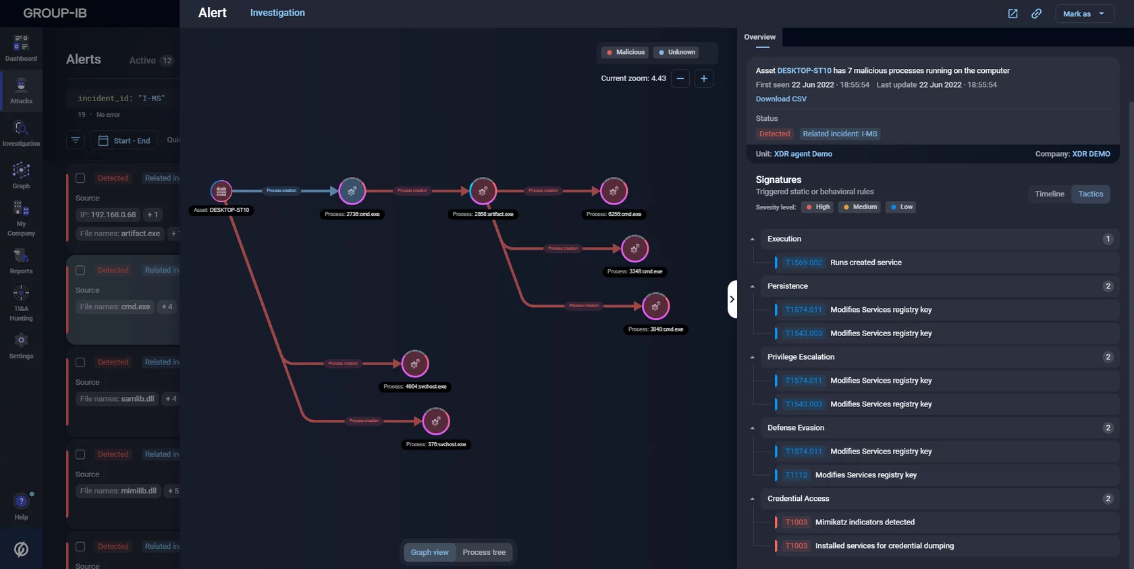1134x569 pixels.
Task: Toggle the Malicious graph filter
Action: 625,52
